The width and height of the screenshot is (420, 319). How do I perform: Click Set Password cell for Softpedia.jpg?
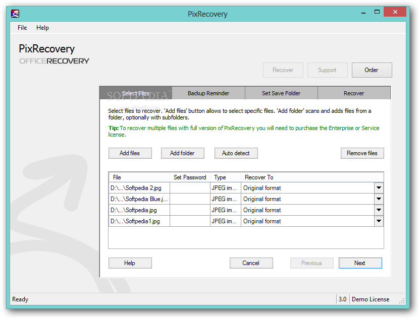(190, 210)
